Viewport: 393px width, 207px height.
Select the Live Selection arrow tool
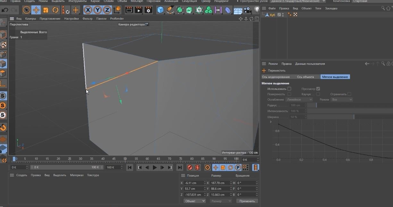26,10
